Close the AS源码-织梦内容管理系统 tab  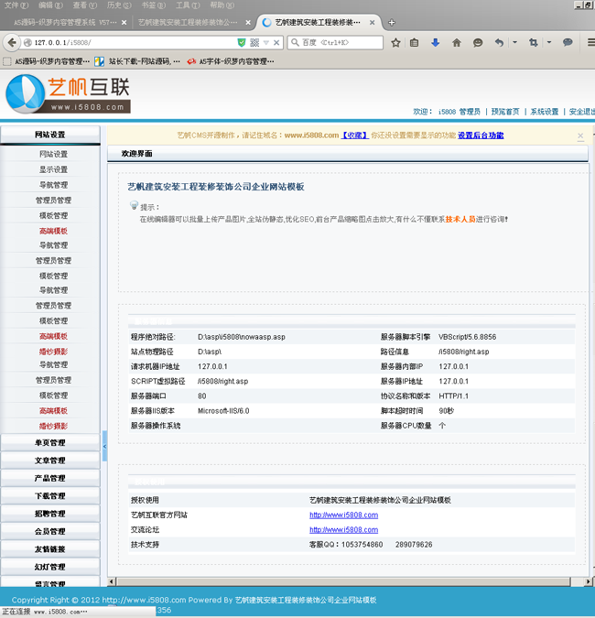click(124, 23)
